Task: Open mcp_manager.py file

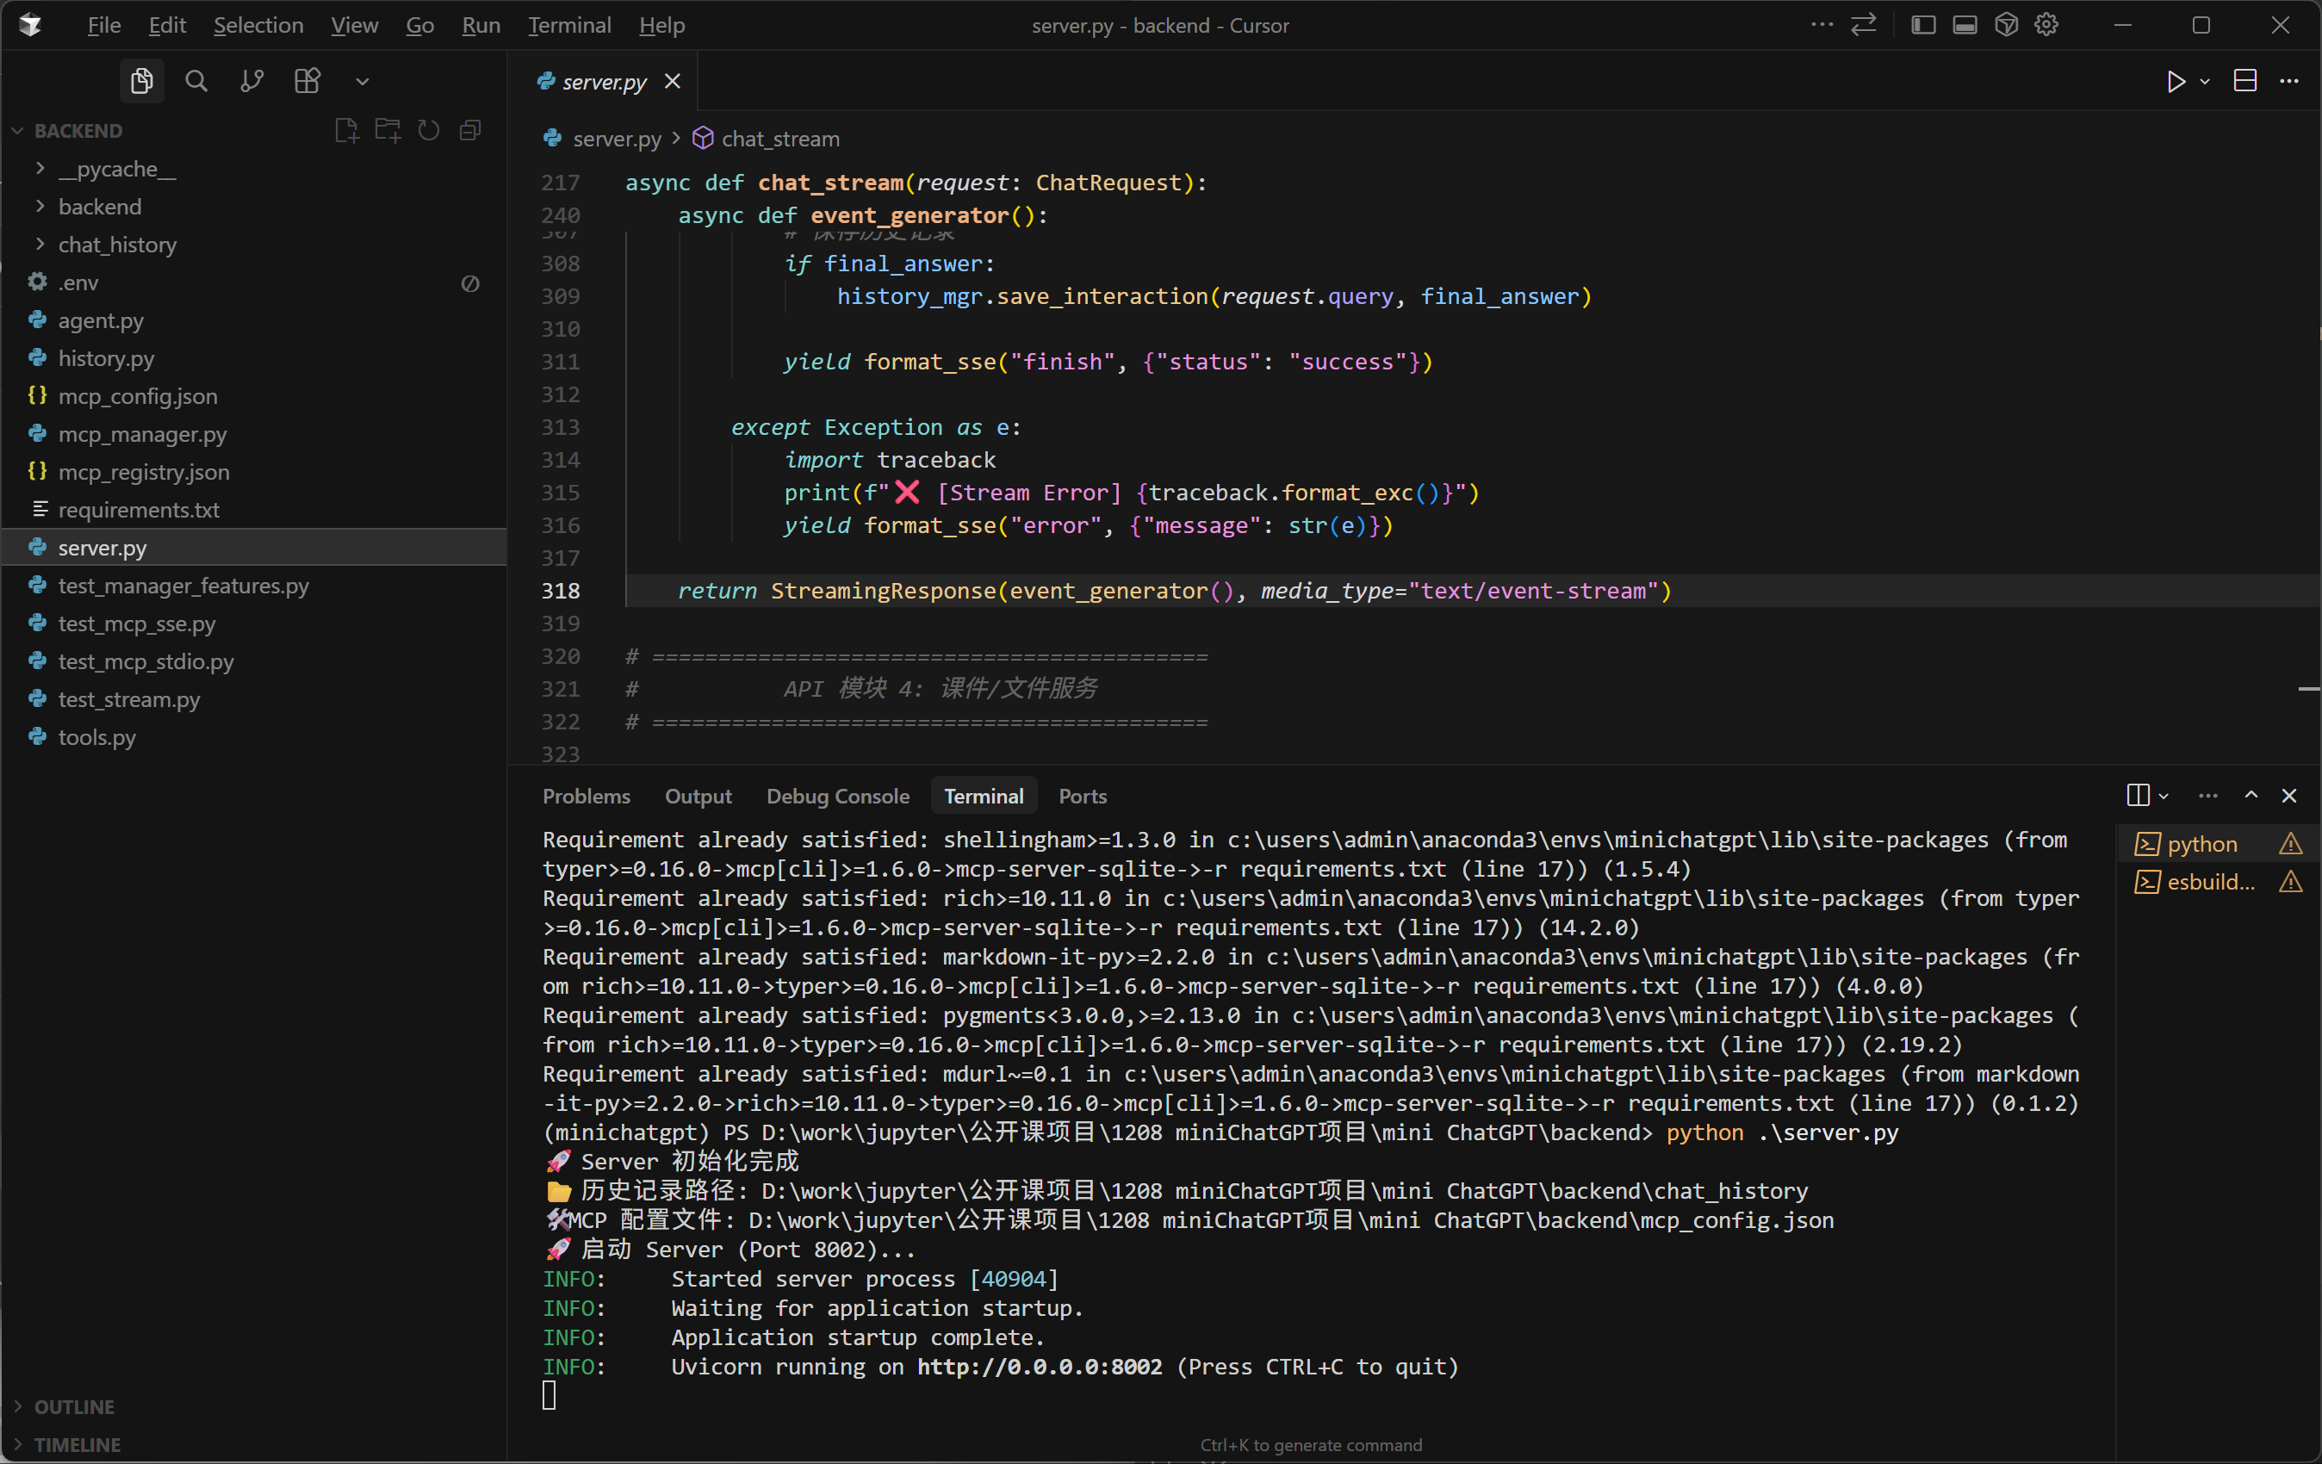Action: coord(255,434)
